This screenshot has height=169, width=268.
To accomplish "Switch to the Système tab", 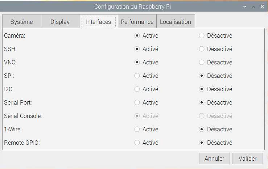I will (x=22, y=22).
